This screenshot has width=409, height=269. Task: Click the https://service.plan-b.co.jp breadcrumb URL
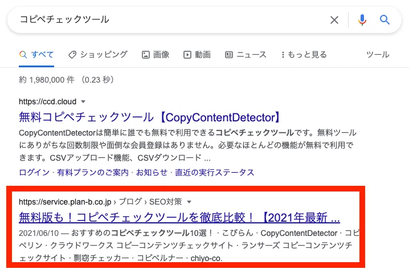point(65,202)
